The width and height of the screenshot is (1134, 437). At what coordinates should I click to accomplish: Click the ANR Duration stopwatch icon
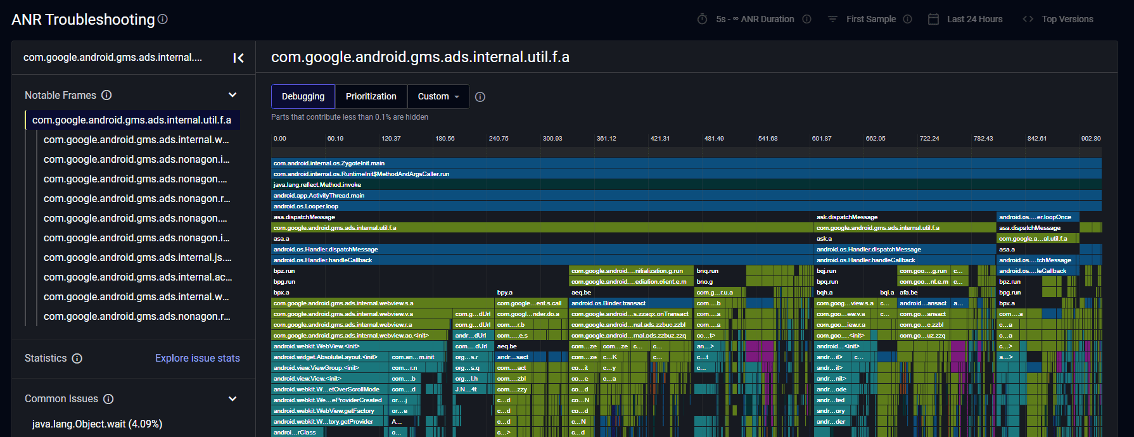coord(702,19)
